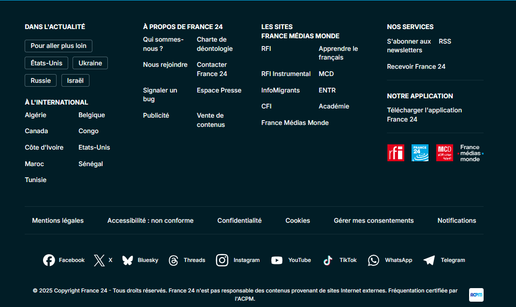Viewport: 516px width, 307px height.
Task: Click the YouTube play icon
Action: click(277, 261)
